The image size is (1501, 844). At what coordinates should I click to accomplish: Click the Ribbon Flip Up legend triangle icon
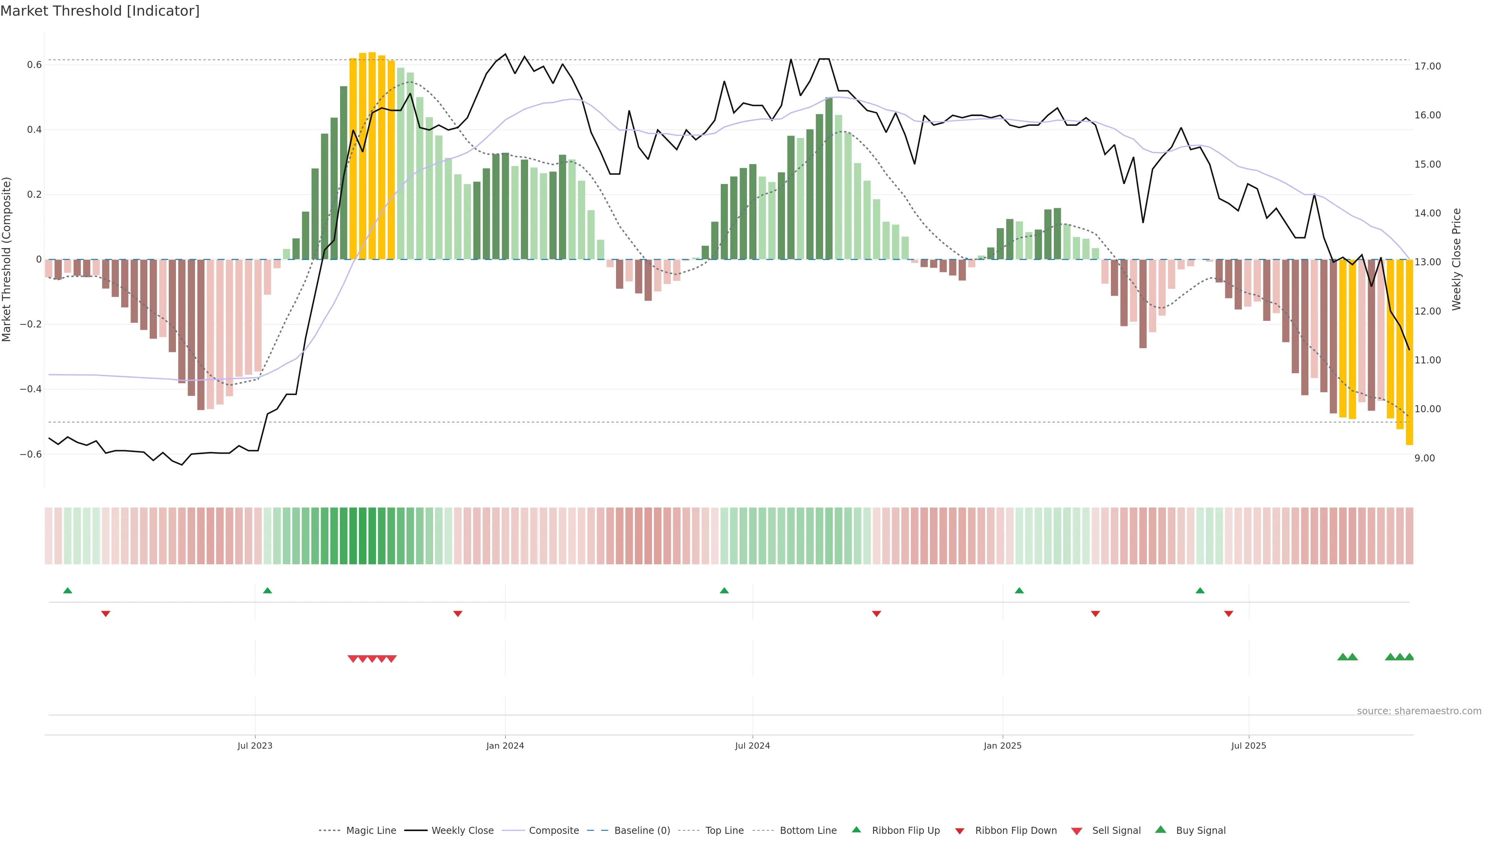[x=856, y=830]
